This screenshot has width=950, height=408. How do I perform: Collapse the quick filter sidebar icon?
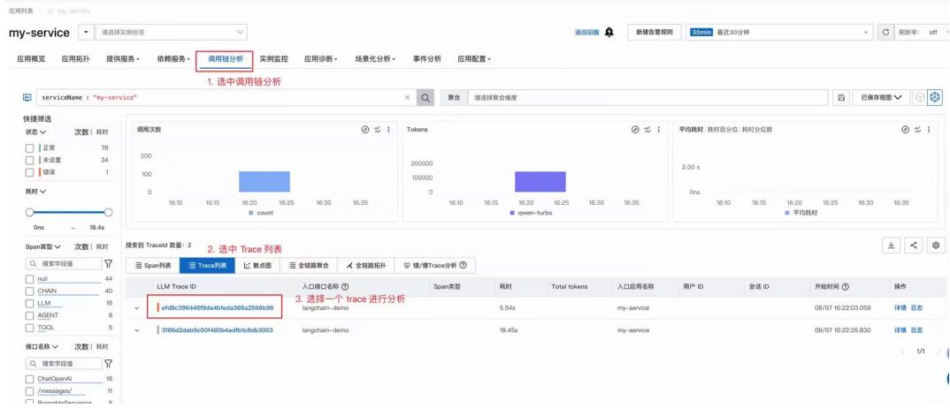click(x=27, y=97)
